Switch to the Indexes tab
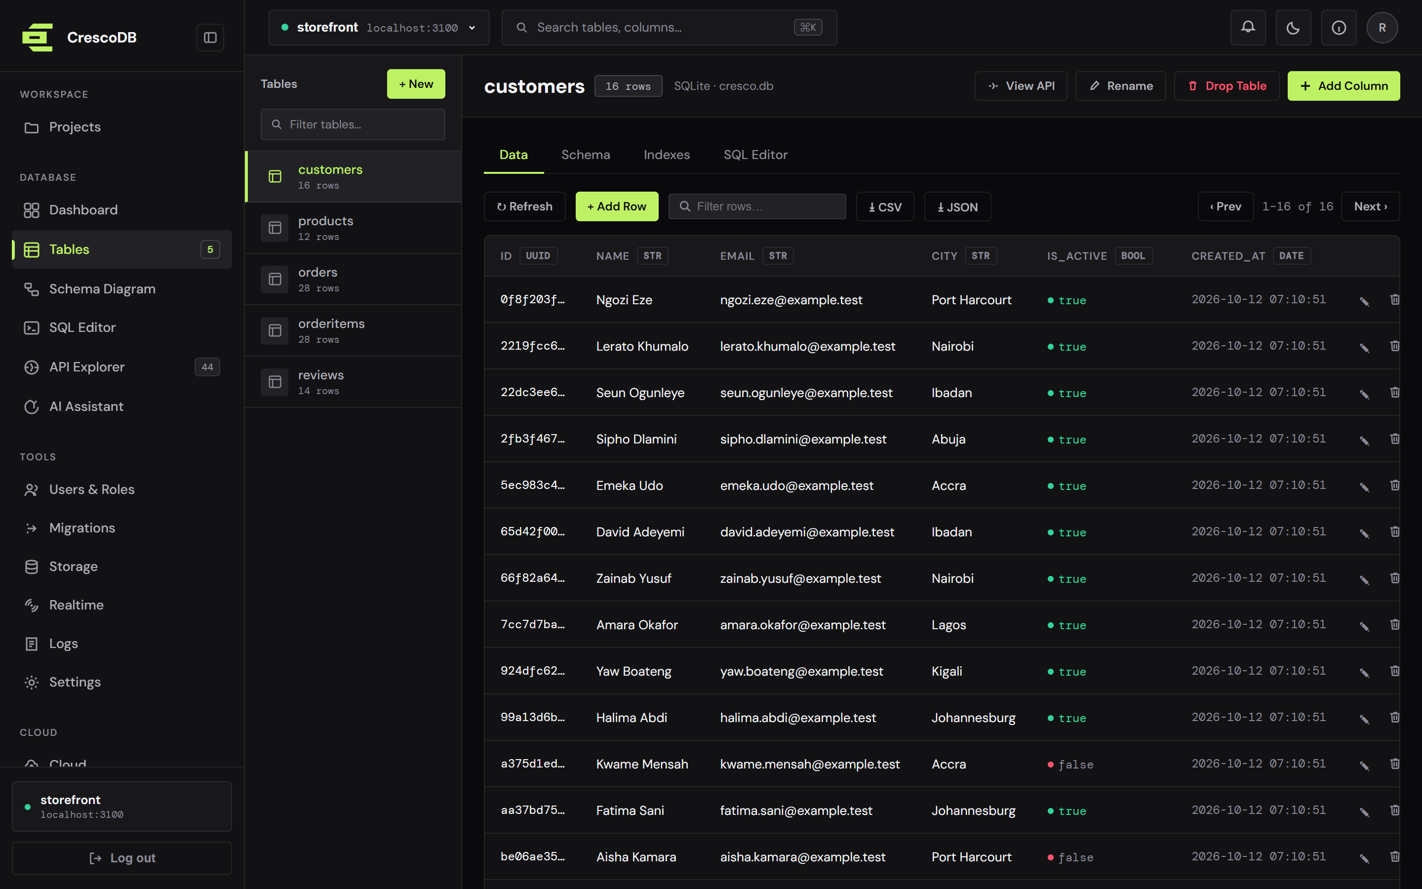 coord(667,155)
